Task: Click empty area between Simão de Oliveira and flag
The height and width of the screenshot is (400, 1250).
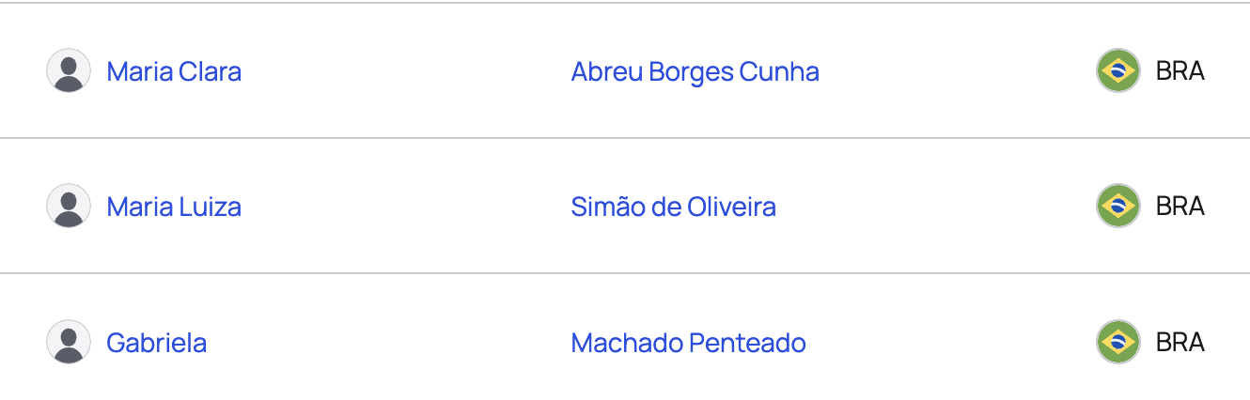Action: pyautogui.click(x=936, y=207)
